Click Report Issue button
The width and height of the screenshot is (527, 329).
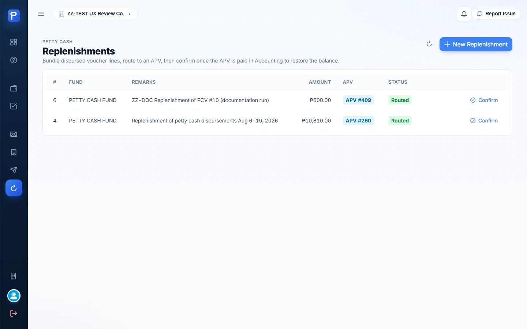point(496,14)
